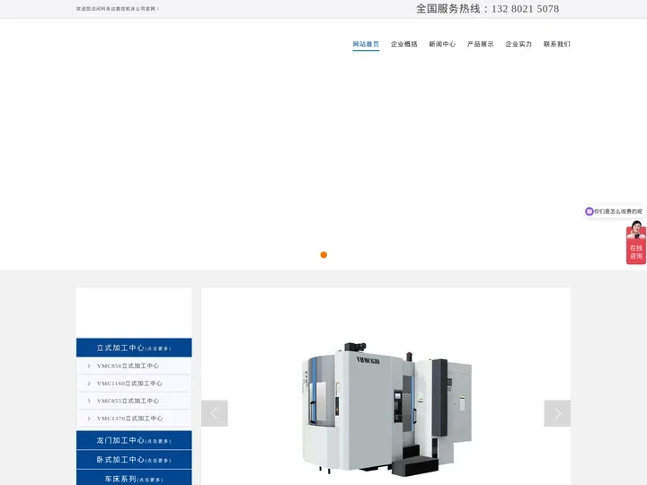Show previous product with left arrow
Screen dimensions: 647x485
214,413
